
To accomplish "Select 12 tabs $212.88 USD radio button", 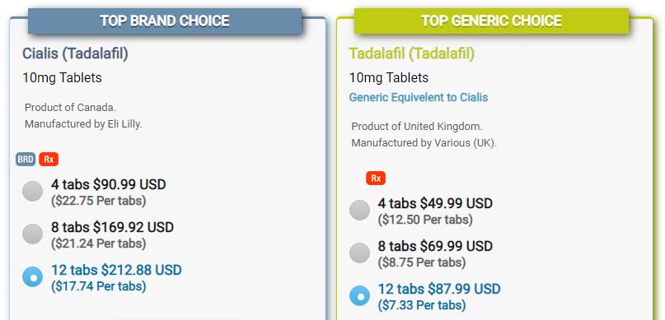I will click(33, 277).
